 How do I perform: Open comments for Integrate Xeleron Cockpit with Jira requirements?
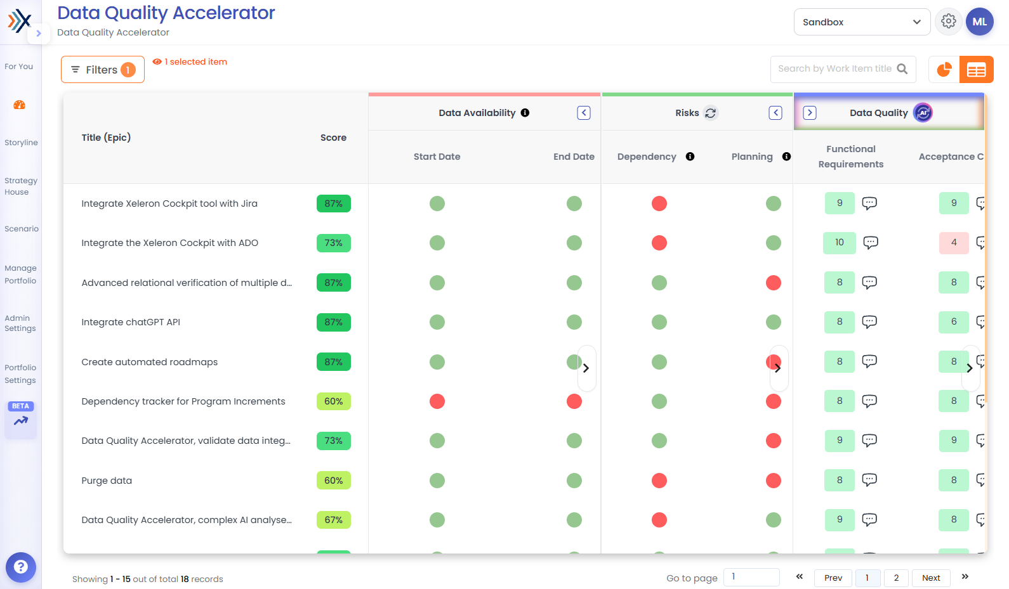[x=869, y=203]
